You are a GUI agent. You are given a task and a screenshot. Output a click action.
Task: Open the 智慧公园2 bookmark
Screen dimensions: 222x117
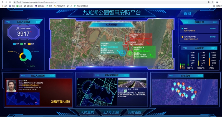(x=40, y=6)
